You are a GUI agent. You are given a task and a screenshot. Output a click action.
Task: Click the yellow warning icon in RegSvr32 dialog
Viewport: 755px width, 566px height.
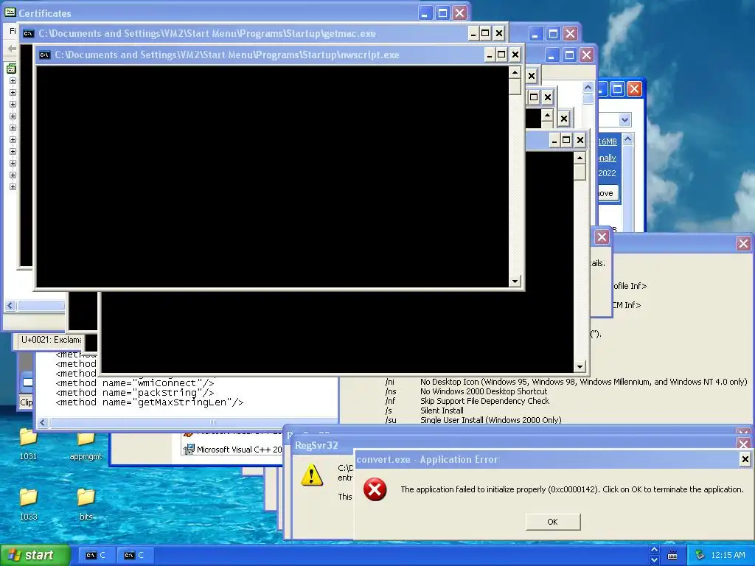point(312,475)
